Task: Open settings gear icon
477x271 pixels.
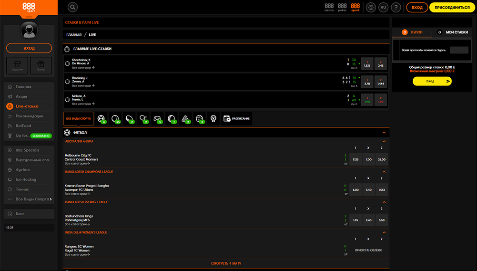Action: (x=371, y=7)
